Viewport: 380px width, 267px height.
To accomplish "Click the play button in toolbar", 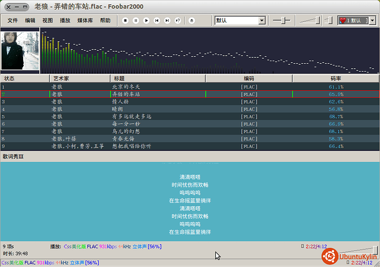I will pos(146,20).
